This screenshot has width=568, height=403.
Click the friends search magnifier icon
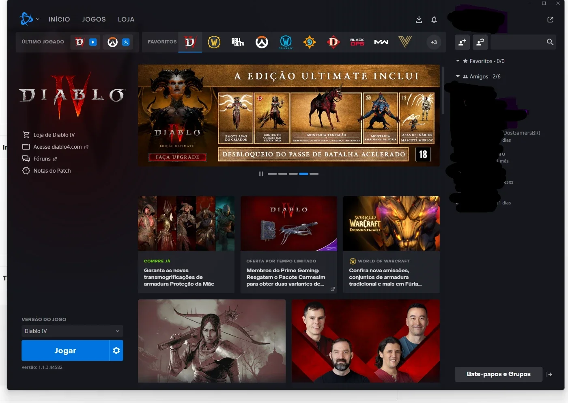[550, 42]
